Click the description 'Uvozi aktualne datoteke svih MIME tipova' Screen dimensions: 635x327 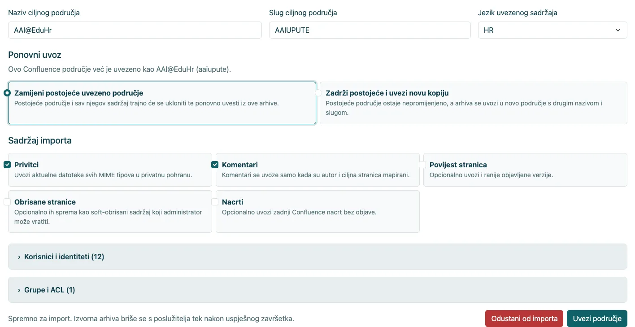click(x=103, y=175)
